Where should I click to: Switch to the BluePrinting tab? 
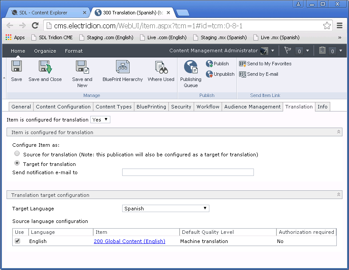tap(151, 107)
